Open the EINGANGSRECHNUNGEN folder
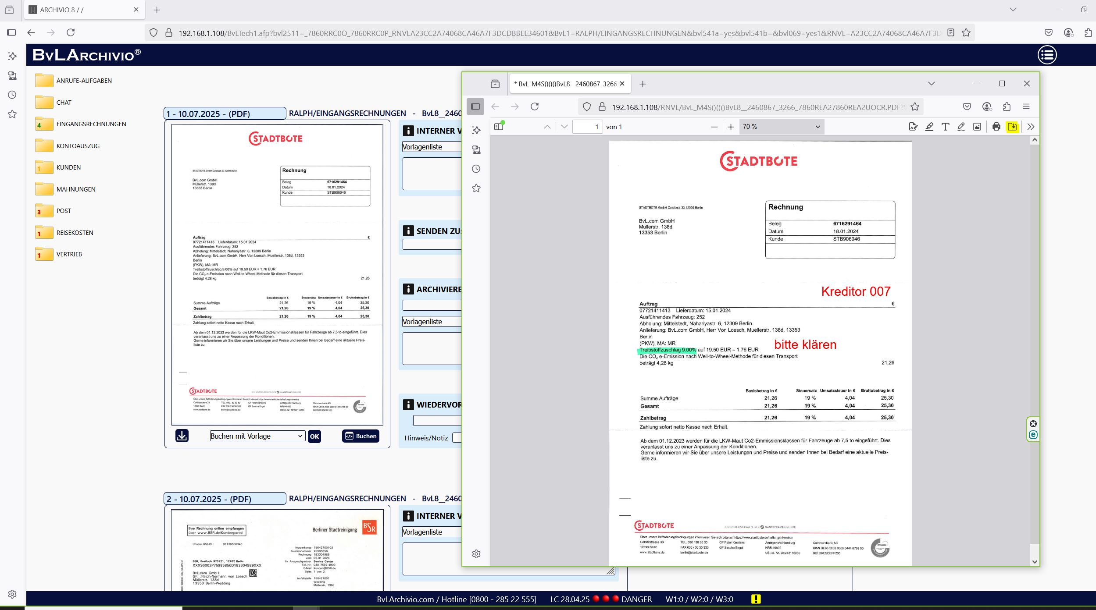 (91, 124)
